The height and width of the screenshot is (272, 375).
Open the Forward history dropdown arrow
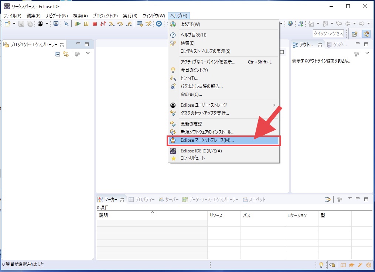pyautogui.click(x=369, y=23)
